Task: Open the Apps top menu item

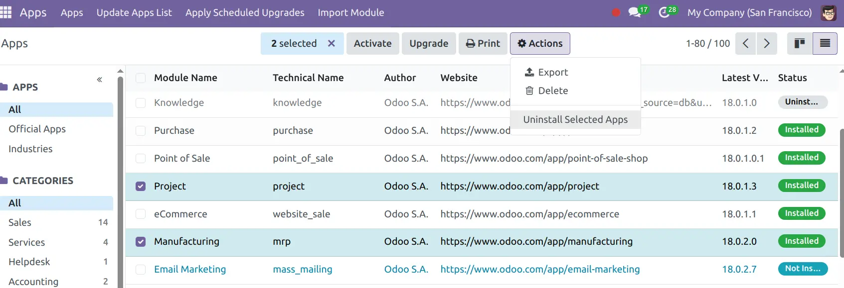Action: (72, 12)
